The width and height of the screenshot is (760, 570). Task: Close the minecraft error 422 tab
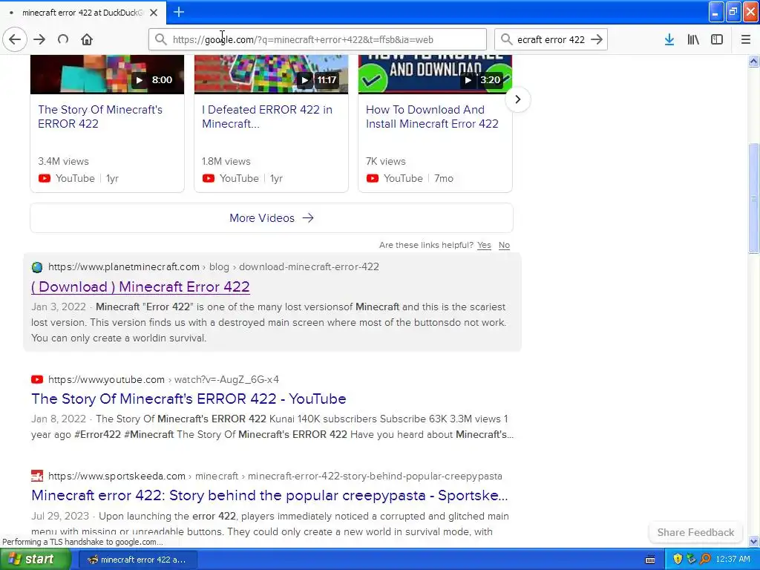click(x=154, y=13)
